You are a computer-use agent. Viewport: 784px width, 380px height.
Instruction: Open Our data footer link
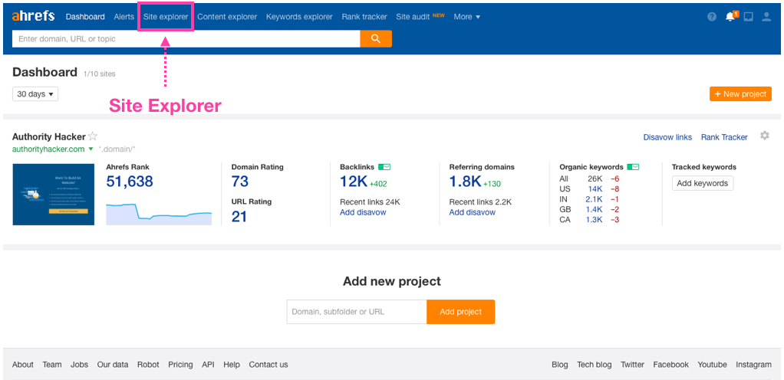(x=113, y=365)
